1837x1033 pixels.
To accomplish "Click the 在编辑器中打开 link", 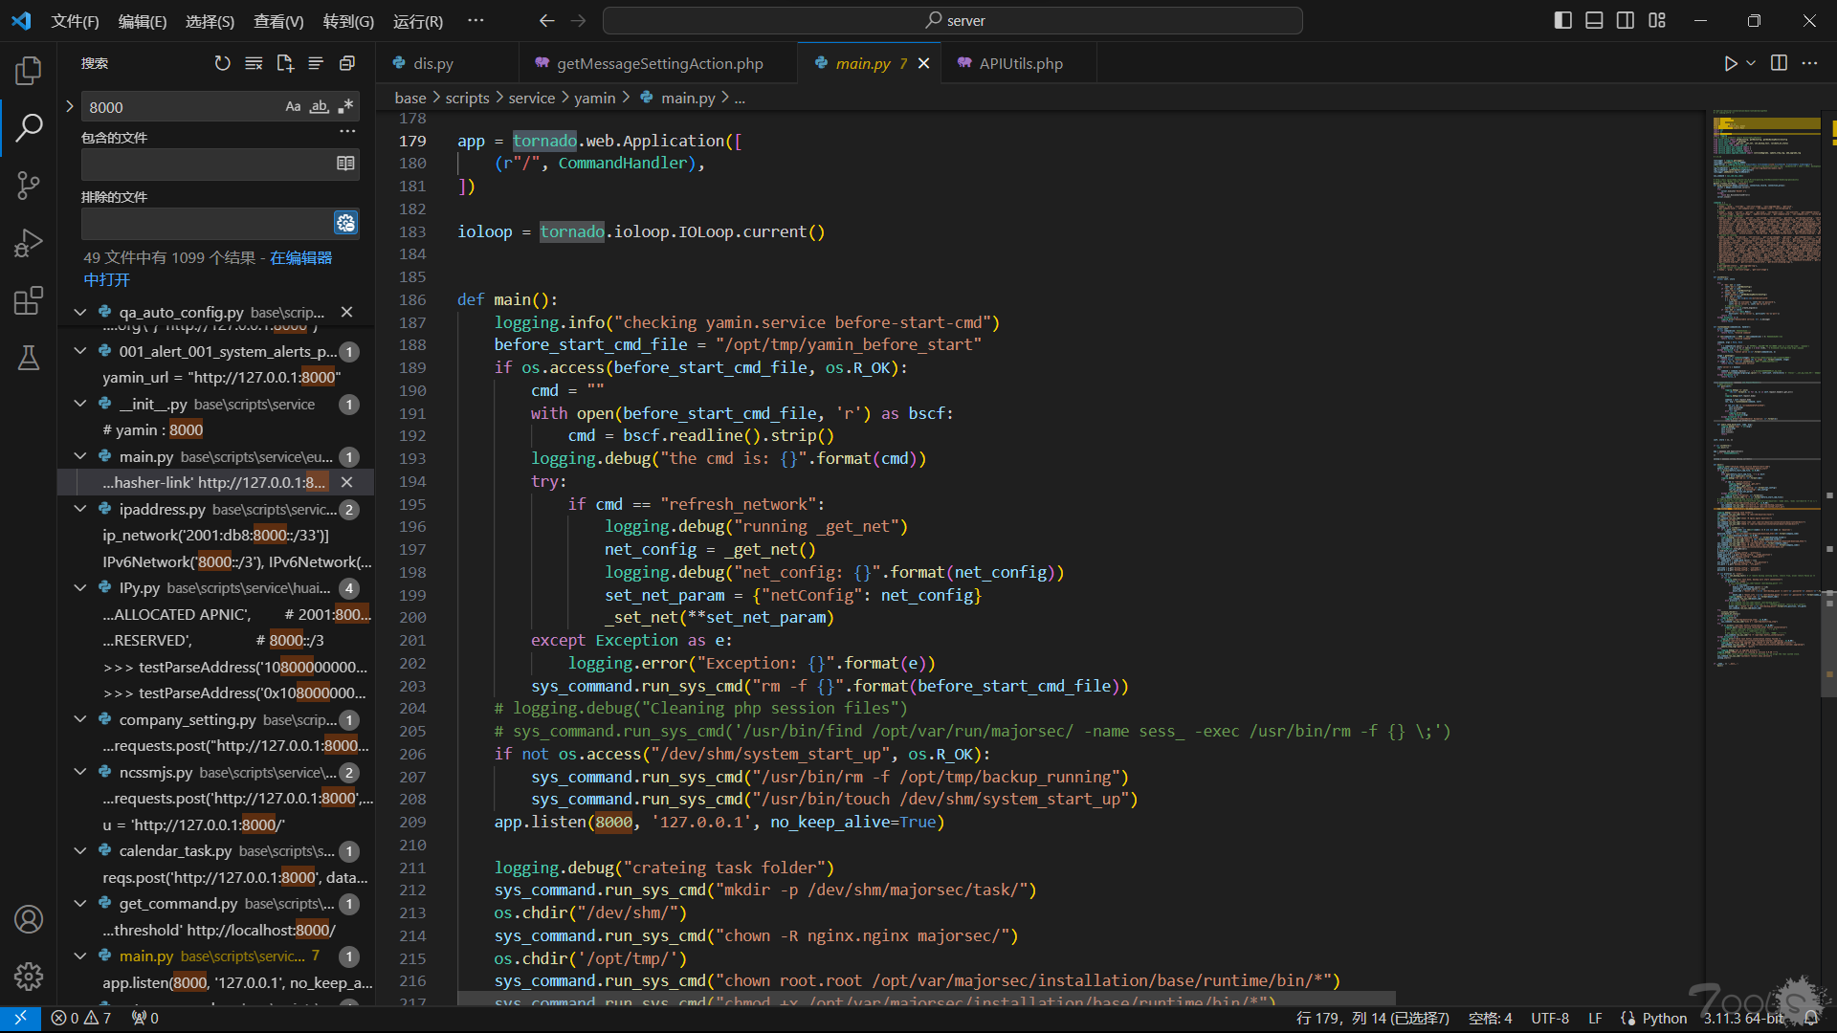I will coord(300,258).
